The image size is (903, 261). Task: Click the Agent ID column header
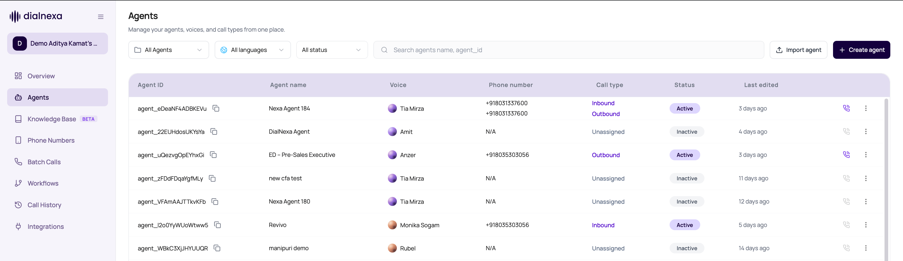150,85
